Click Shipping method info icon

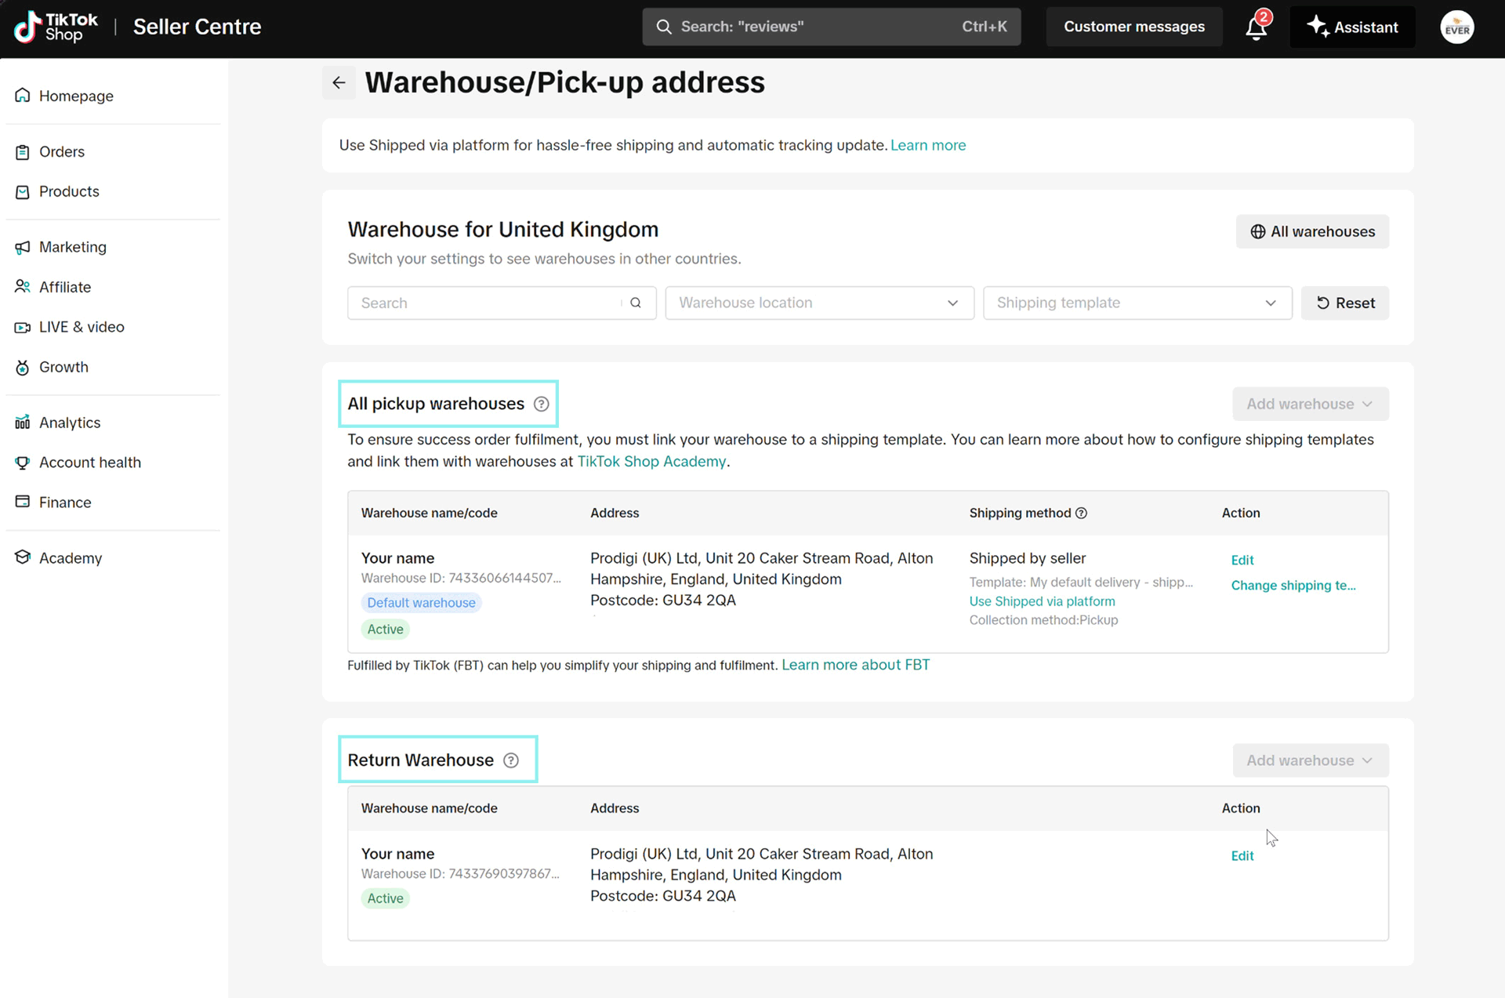point(1082,513)
